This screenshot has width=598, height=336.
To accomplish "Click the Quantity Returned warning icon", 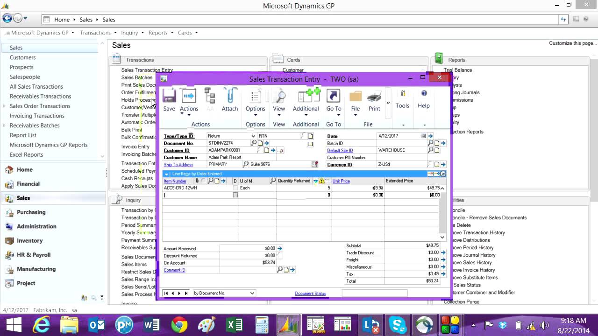I will coord(321,181).
